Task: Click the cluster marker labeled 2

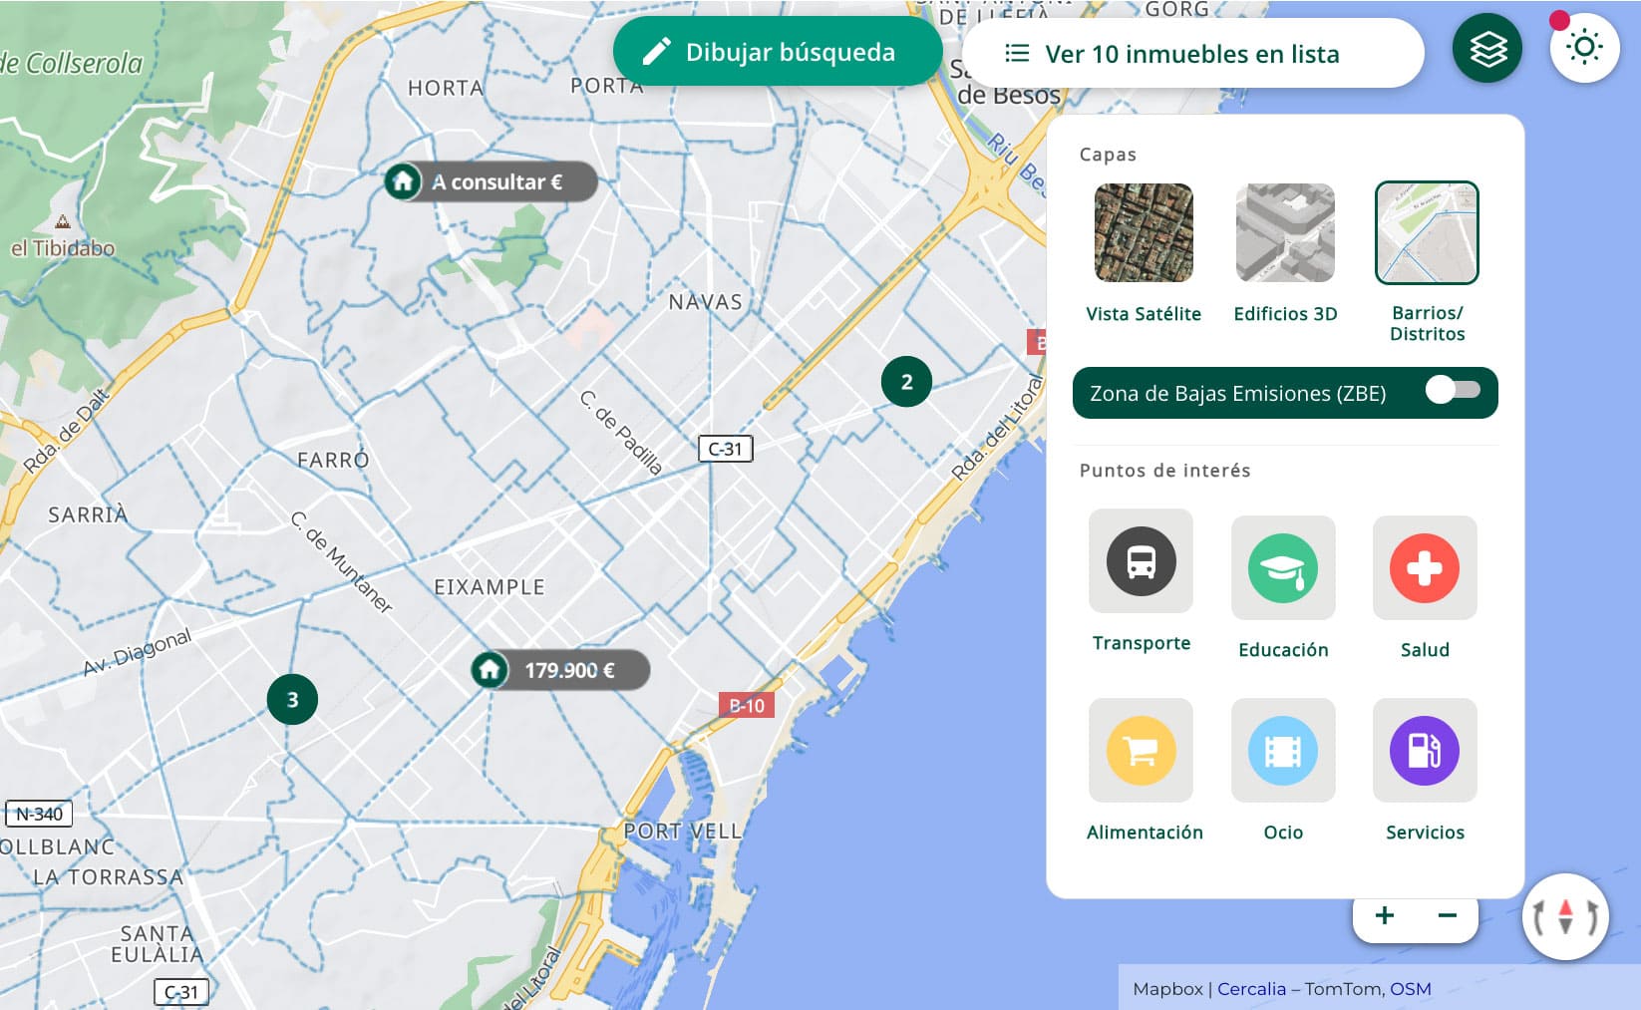Action: click(905, 380)
